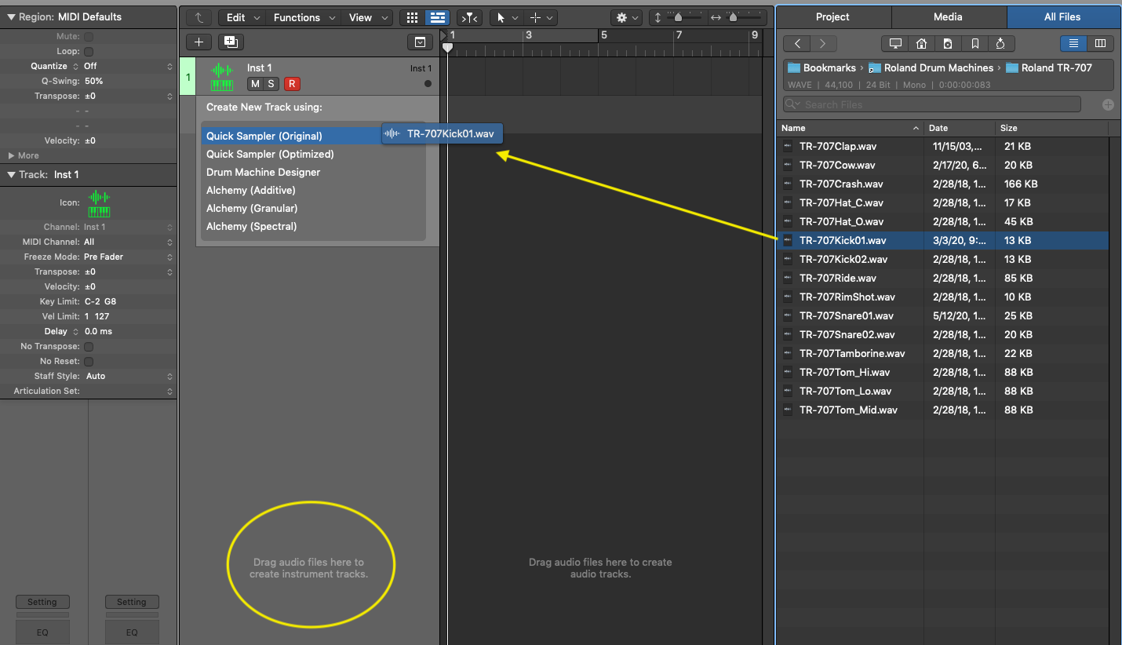
Task: Enable the No Transpose checkbox
Action: tap(89, 347)
